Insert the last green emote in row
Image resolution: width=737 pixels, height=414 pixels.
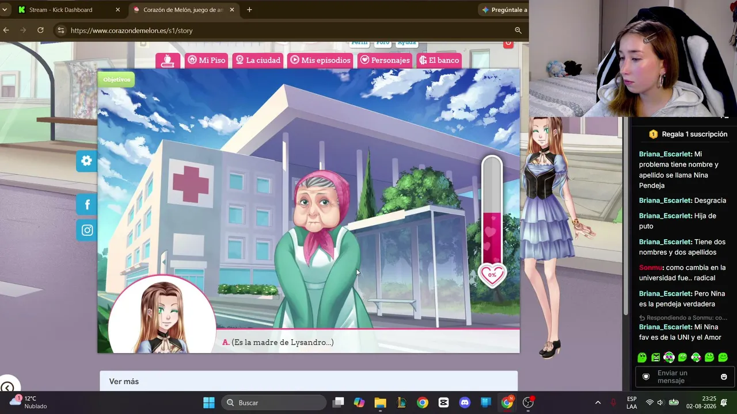coord(723,358)
